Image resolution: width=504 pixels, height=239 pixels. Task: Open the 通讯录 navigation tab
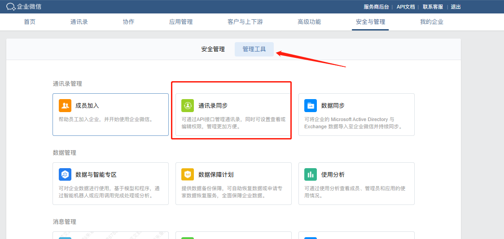coord(79,22)
